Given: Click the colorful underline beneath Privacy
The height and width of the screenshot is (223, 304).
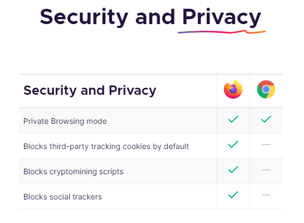Looking at the screenshot, I should (222, 32).
